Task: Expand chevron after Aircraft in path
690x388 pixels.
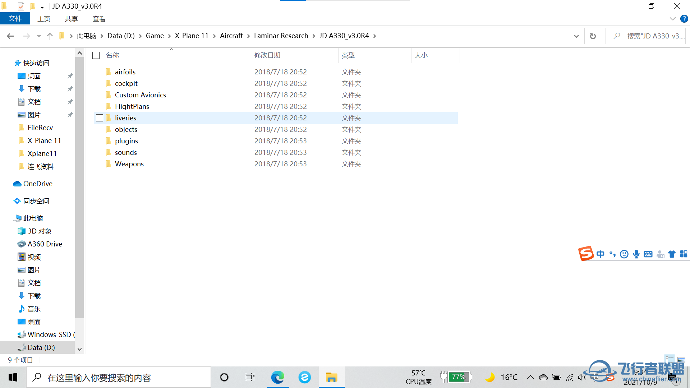Action: (x=248, y=36)
